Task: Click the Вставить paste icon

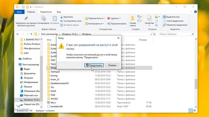Action: pyautogui.click(x=55, y=19)
